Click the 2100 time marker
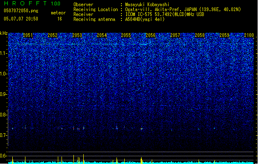 (249, 35)
